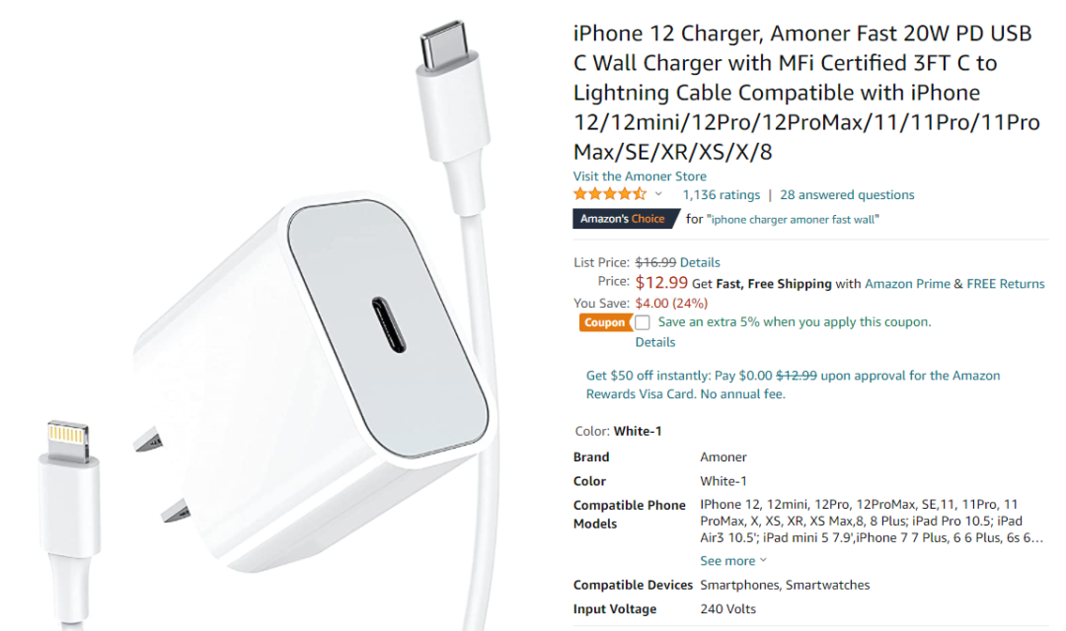Tick the 5% coupon checkbox
Screen dimensions: 1066x631
(x=642, y=322)
